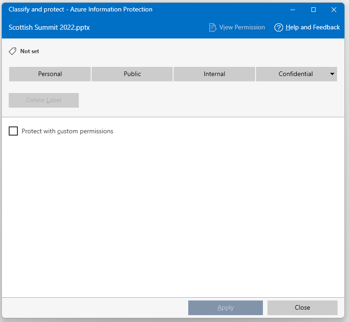
Task: Choose the Internal label
Action: [x=214, y=74]
